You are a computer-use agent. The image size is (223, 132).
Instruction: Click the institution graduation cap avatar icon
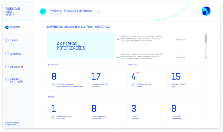pyautogui.click(x=43, y=12)
